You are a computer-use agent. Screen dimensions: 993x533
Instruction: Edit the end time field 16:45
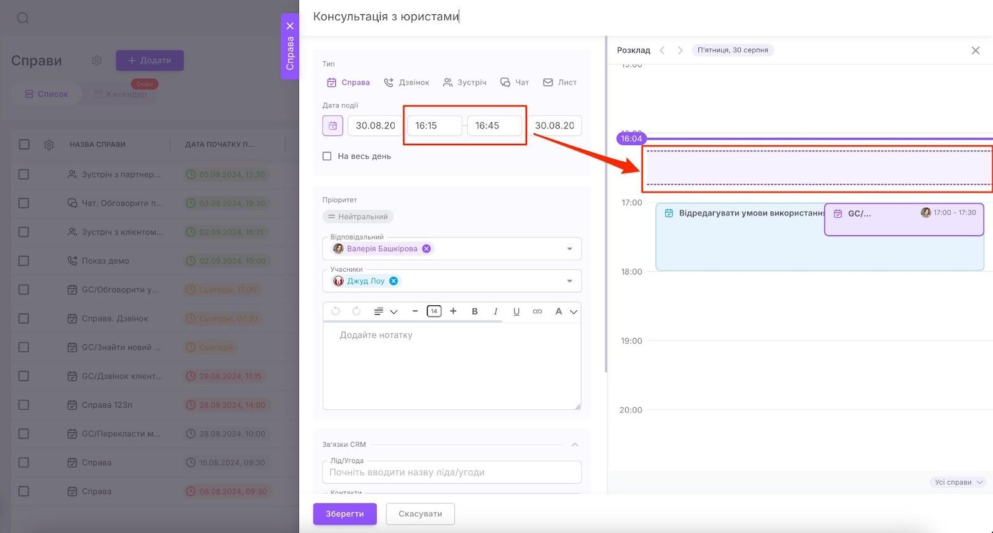click(x=495, y=125)
